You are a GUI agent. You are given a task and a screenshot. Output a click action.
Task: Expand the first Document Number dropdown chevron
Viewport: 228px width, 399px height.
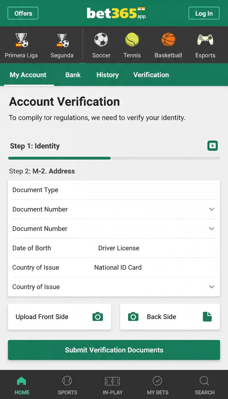click(x=212, y=209)
